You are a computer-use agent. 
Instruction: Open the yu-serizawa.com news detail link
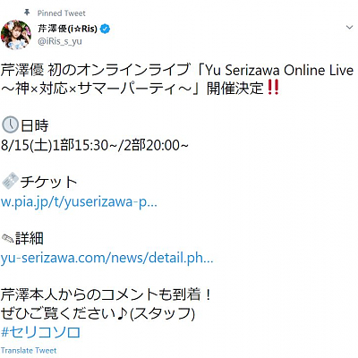point(107,258)
